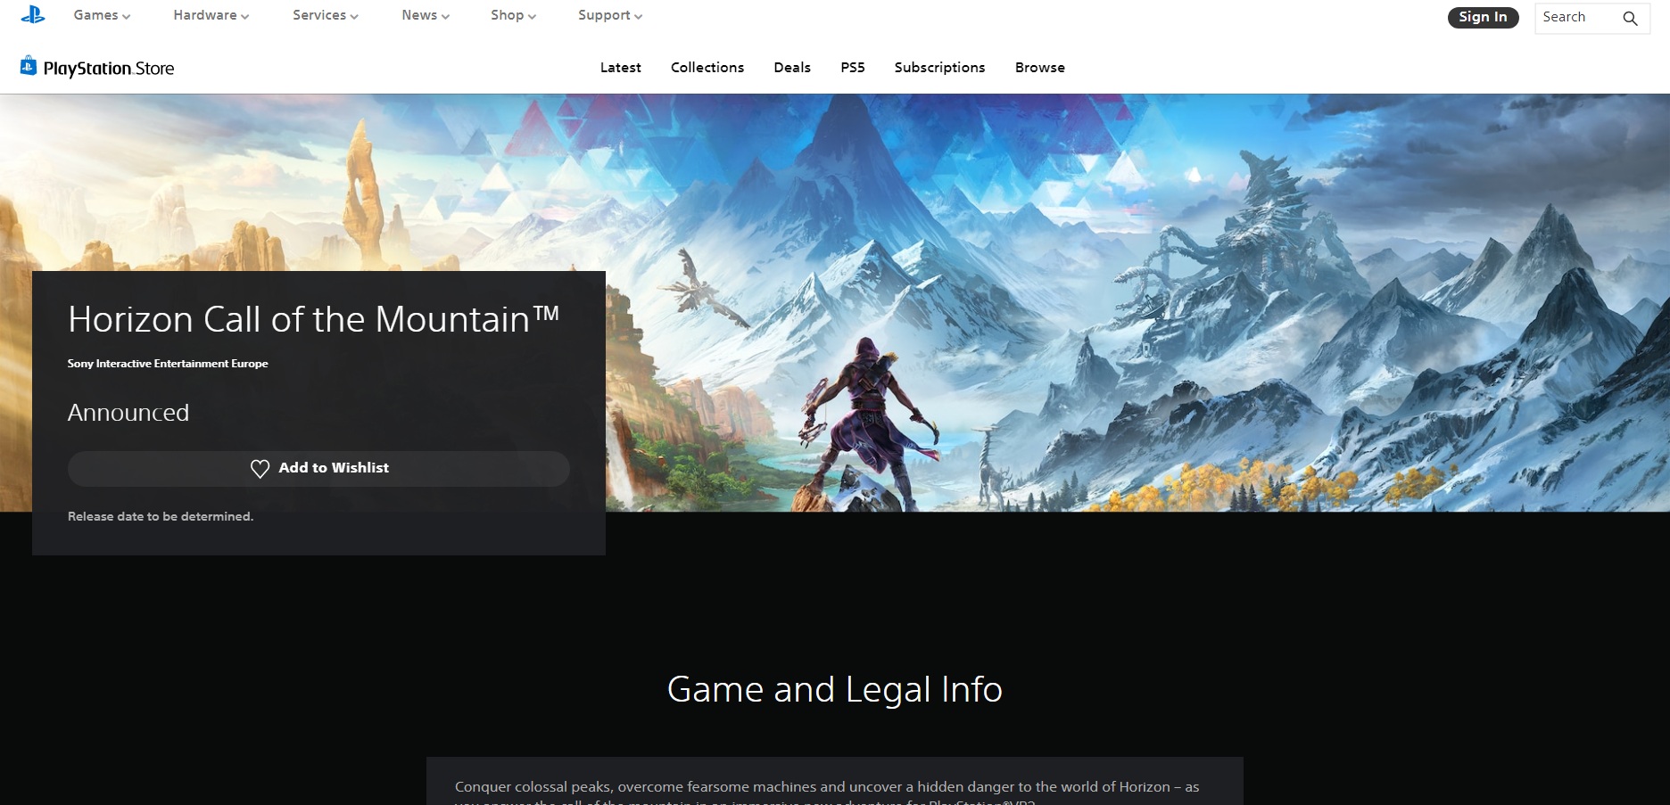Image resolution: width=1670 pixels, height=805 pixels.
Task: Add Horizon Call of the Mountain to Wishlist
Action: pos(318,468)
